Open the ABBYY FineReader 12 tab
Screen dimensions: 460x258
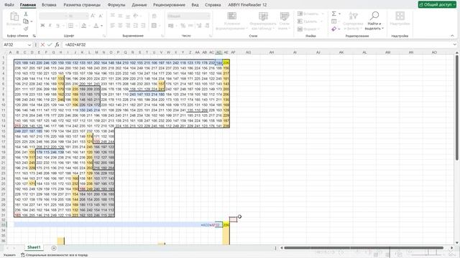click(x=247, y=5)
